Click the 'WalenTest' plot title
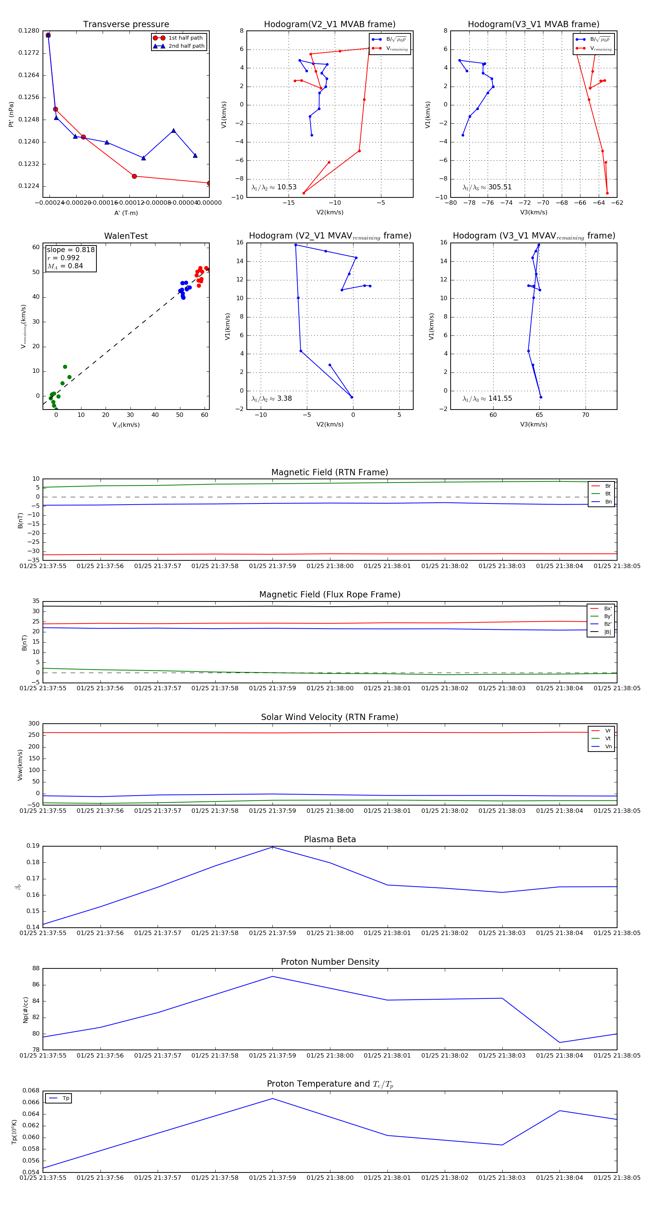The height and width of the screenshot is (1211, 660). (x=126, y=236)
